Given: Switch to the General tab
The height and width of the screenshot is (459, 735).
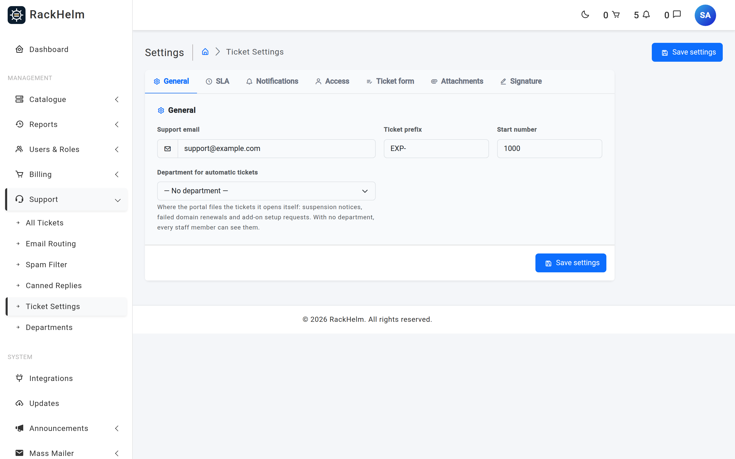Looking at the screenshot, I should pos(171,81).
